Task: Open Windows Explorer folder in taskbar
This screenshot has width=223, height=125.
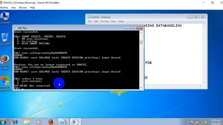Action: pyautogui.click(x=27, y=122)
